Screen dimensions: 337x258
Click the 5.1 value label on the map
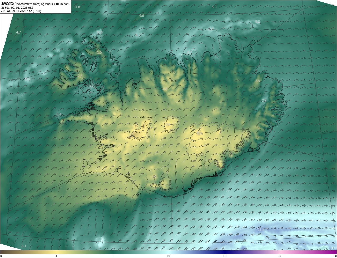point(215,7)
